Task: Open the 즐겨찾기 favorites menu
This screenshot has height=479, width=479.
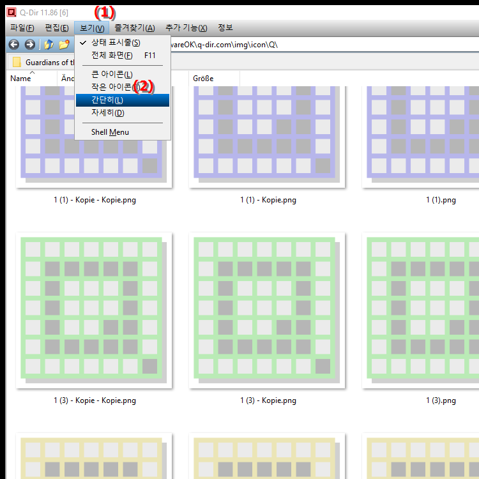Action: point(134,28)
